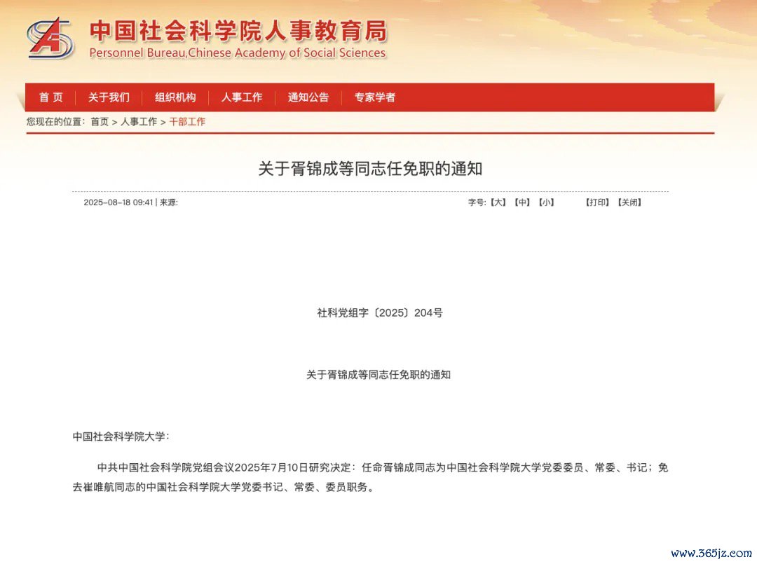Click the body paragraph starting 中共中国社会科学院党组会议
The width and height of the screenshot is (757, 564).
click(370, 477)
